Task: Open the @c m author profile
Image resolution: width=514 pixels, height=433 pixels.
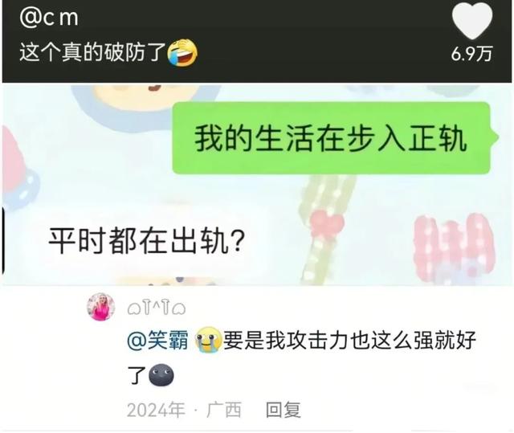Action: click(49, 18)
